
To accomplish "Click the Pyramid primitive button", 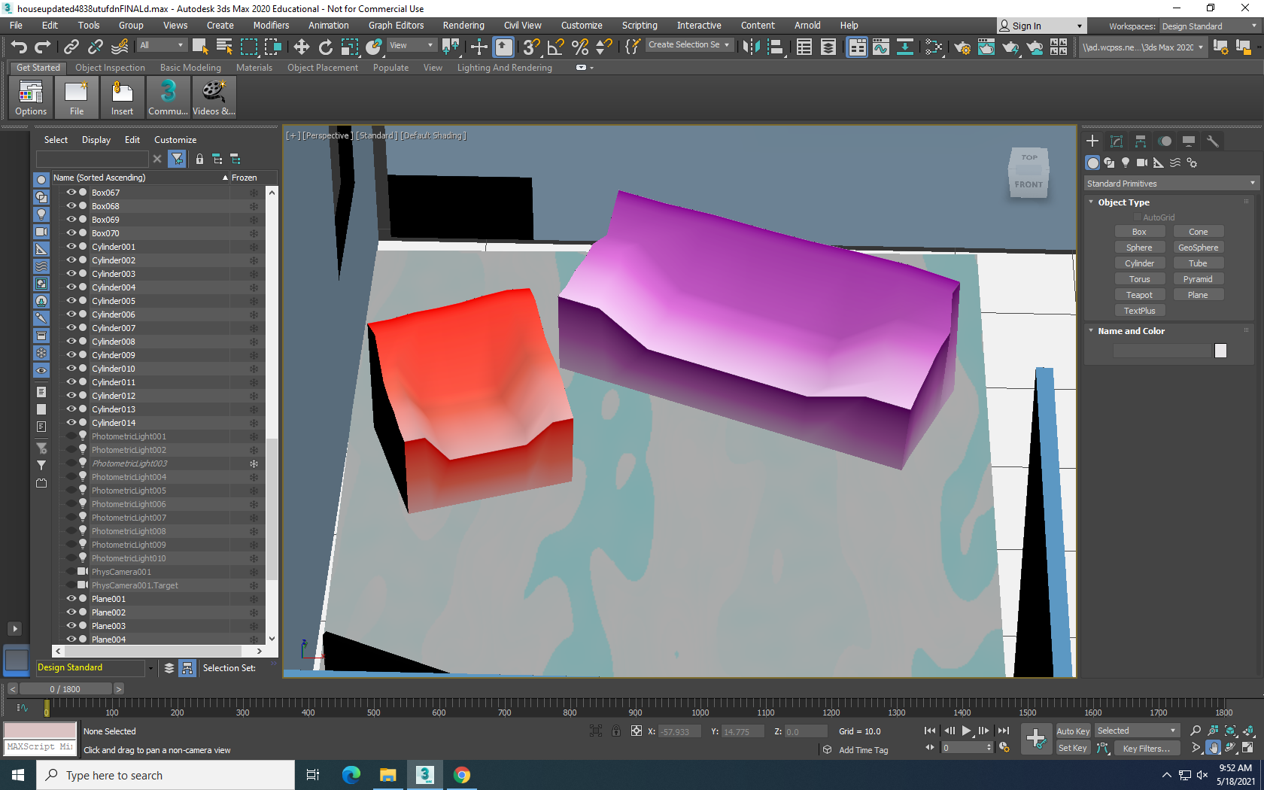I will pyautogui.click(x=1198, y=279).
